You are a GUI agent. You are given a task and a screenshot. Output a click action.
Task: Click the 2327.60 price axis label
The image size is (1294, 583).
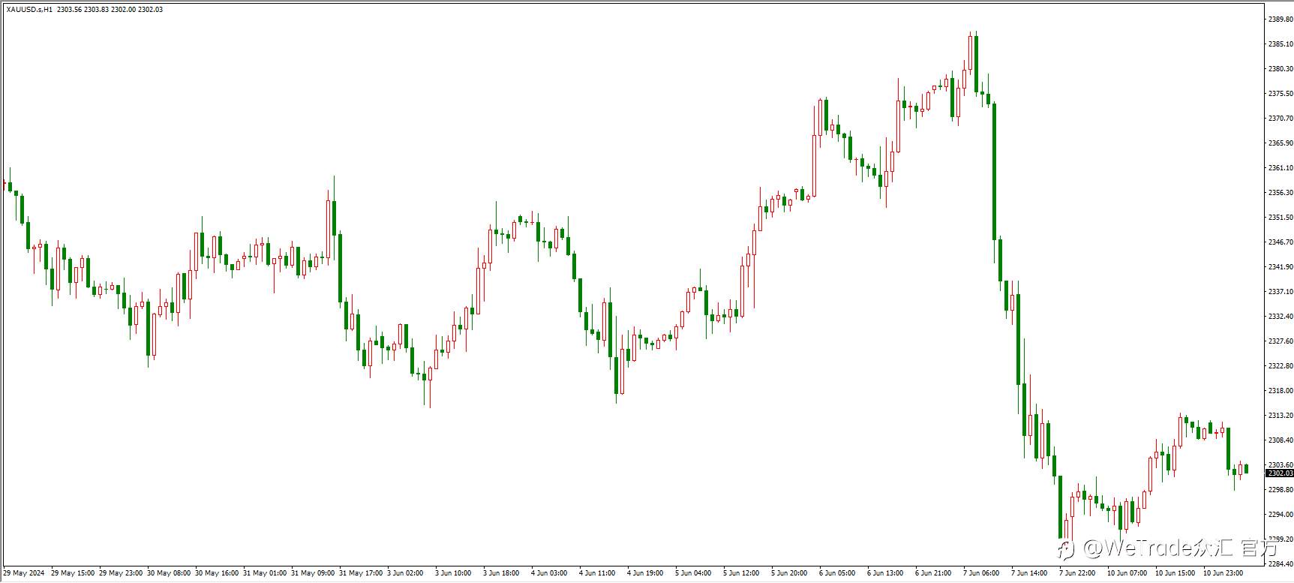coord(1280,341)
